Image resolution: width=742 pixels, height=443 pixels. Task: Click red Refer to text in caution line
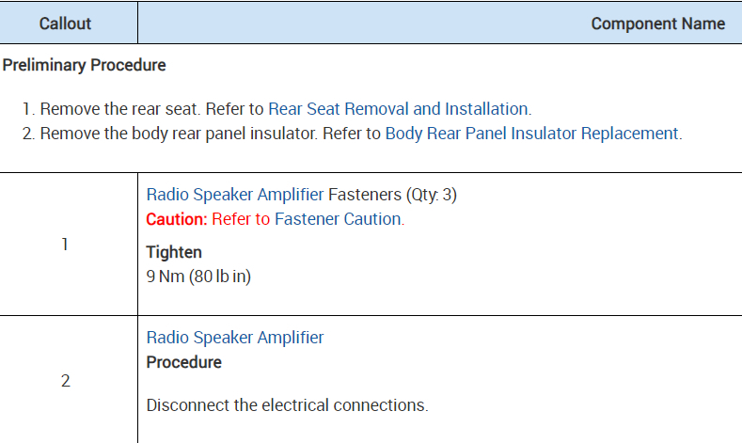241,219
